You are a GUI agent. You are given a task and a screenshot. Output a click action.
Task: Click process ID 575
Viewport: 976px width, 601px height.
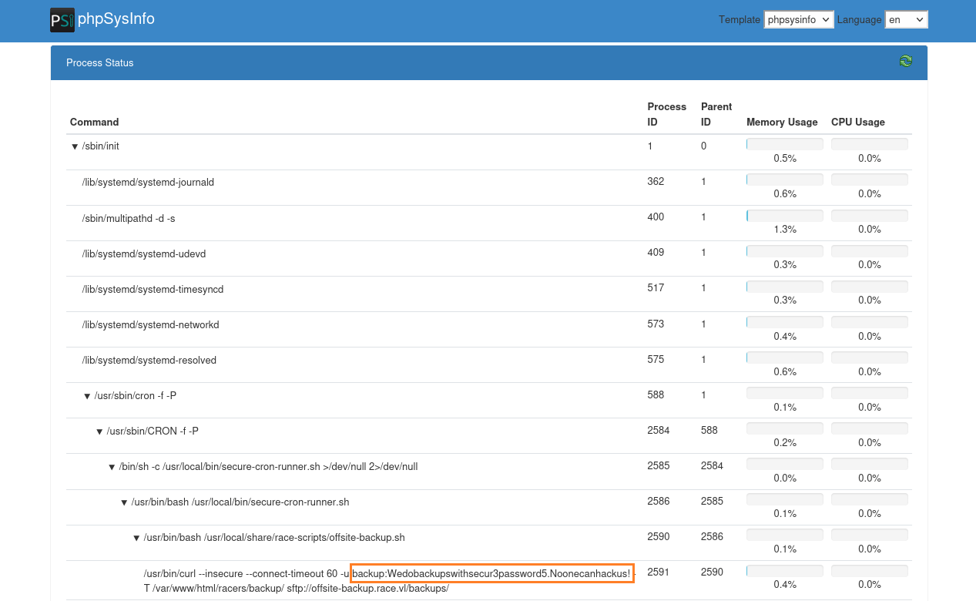click(x=656, y=360)
